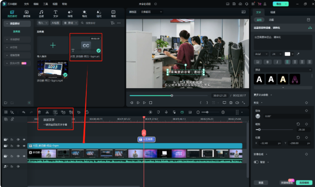Click the bold B text formatting button
This screenshot has width=315, height=187.
coord(267,62)
